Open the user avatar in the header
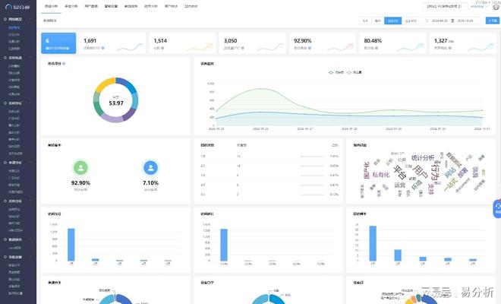The width and height of the screenshot is (501, 304). click(496, 7)
